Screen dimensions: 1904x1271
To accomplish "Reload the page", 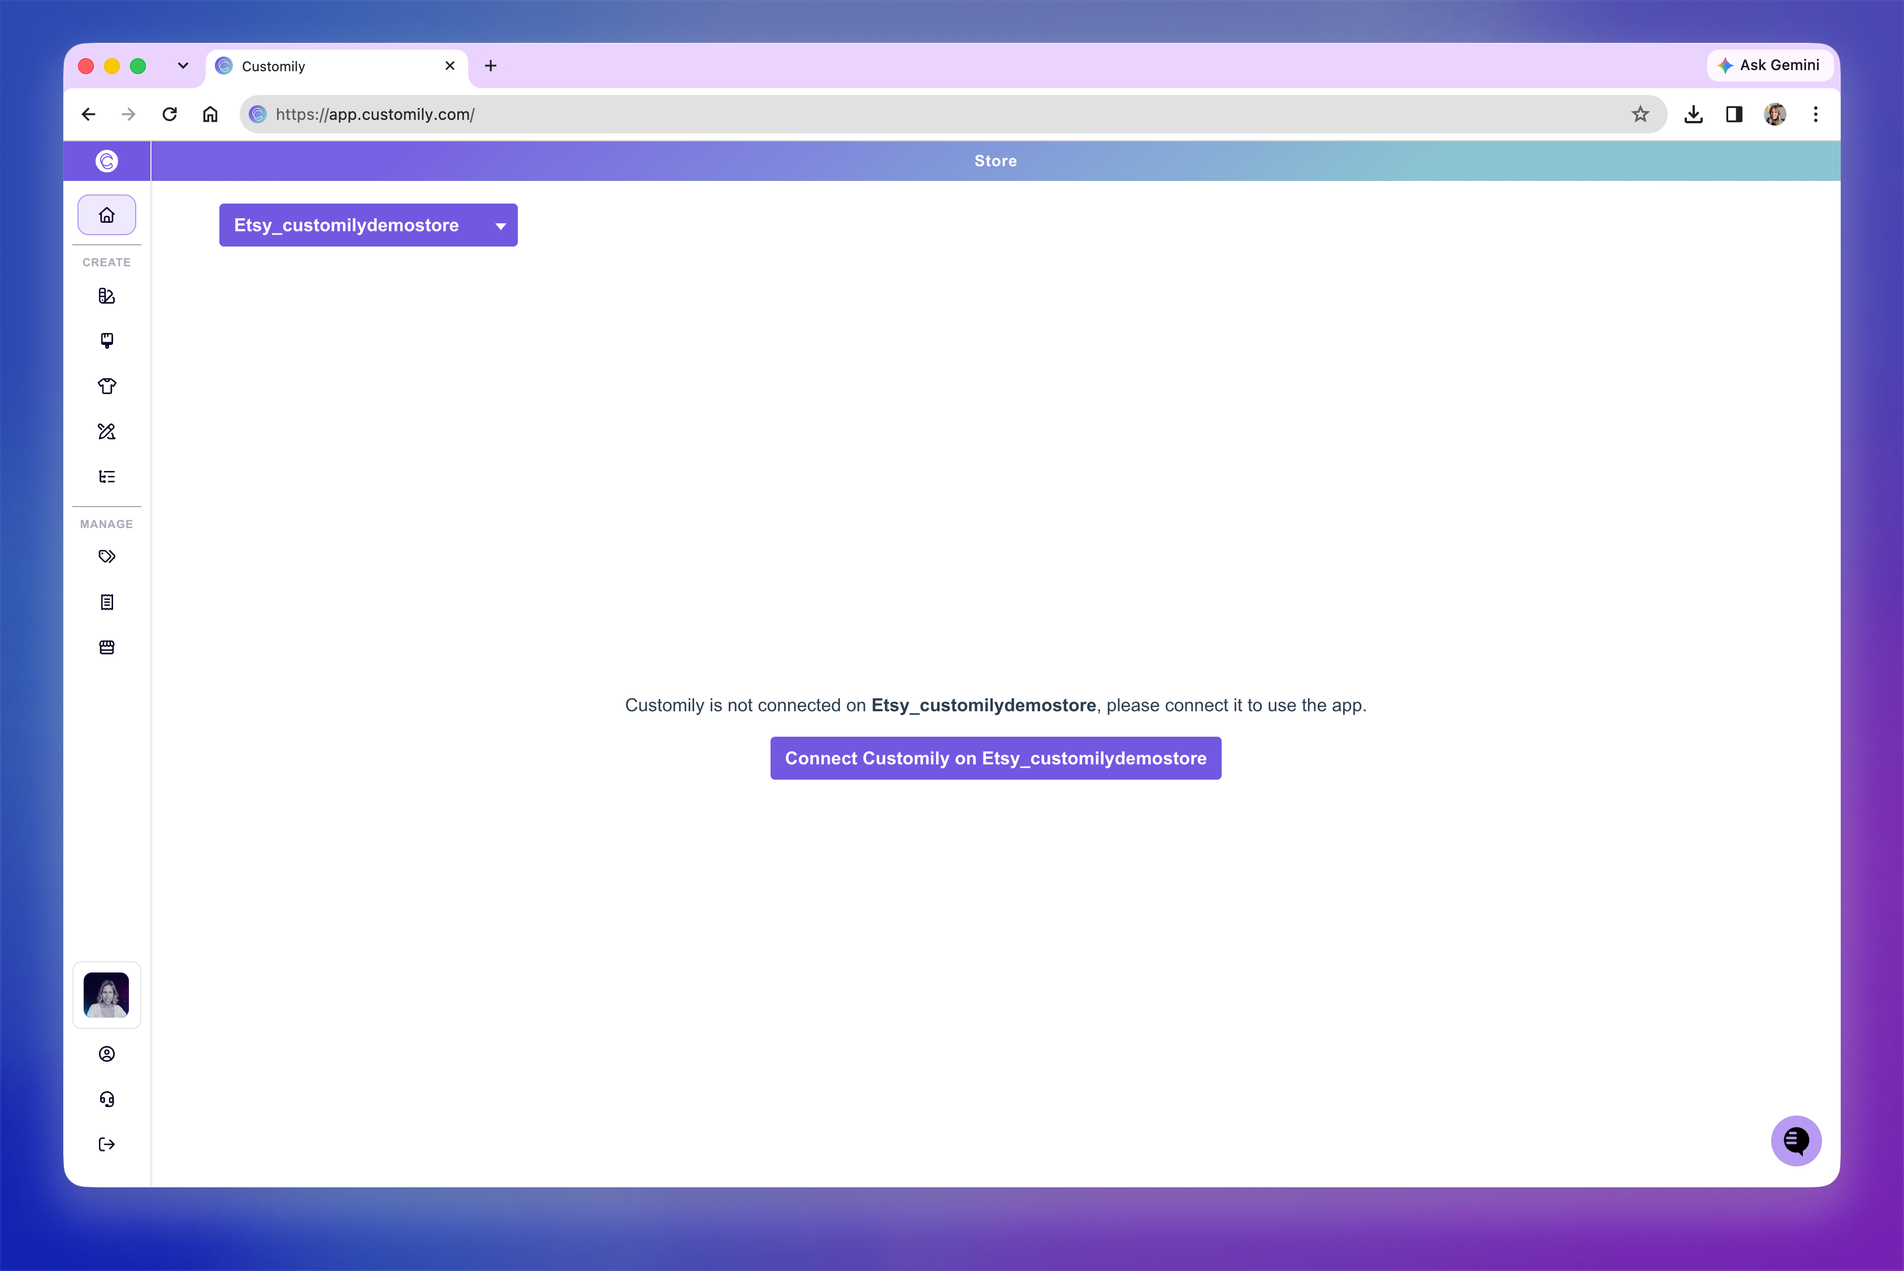I will (170, 114).
